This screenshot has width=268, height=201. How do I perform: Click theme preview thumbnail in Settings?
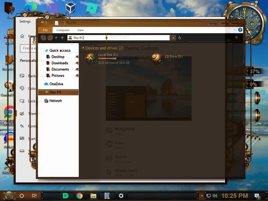(149, 88)
